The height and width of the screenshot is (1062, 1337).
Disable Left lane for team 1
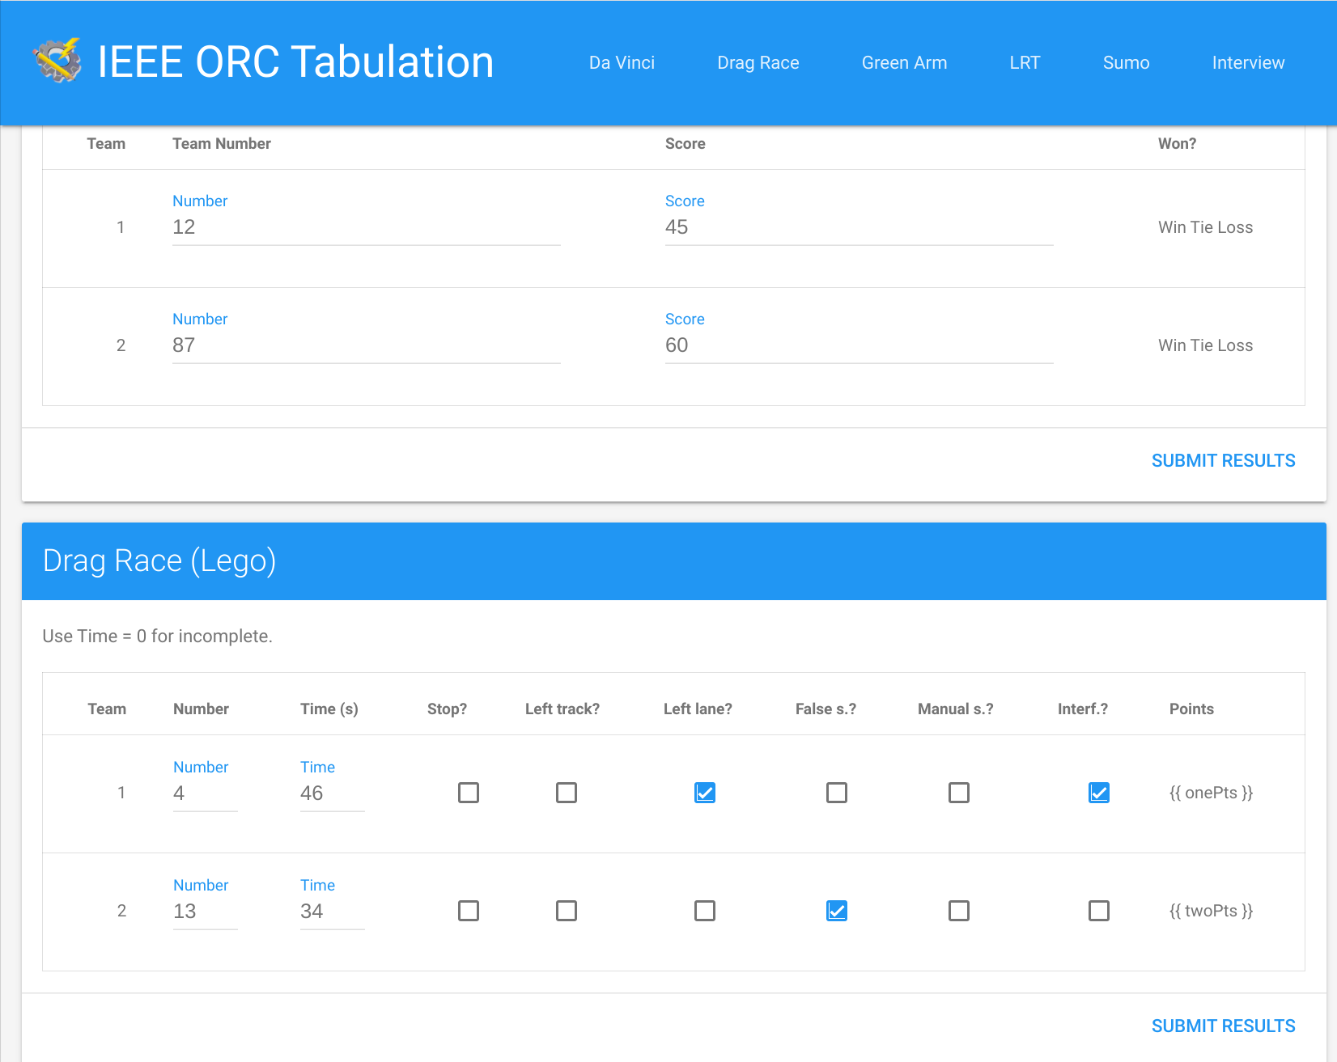(x=705, y=793)
